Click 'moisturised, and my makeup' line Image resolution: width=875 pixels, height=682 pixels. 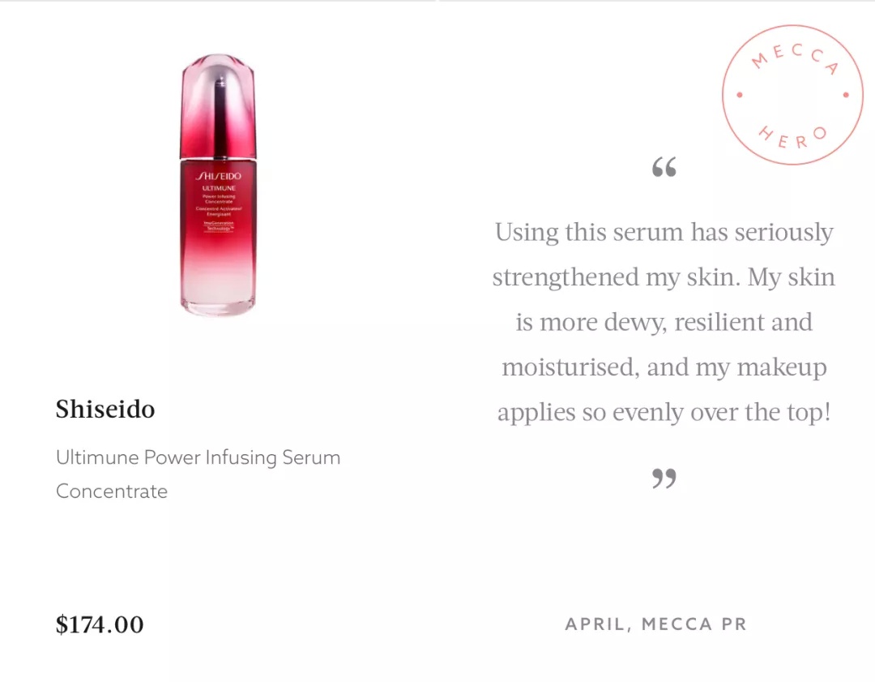click(x=664, y=367)
